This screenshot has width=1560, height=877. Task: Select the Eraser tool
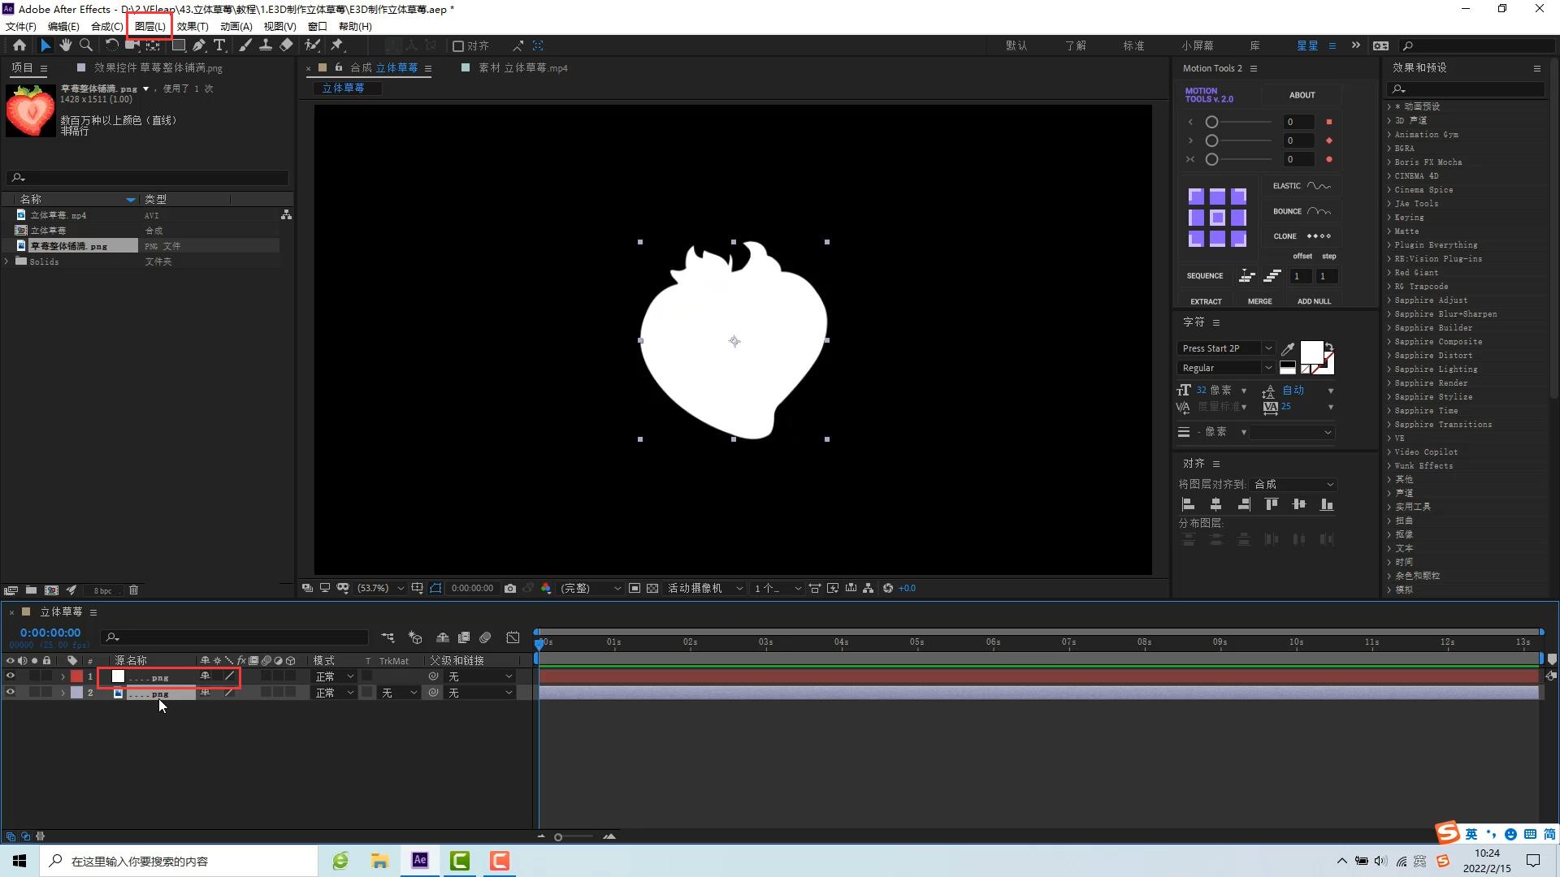pyautogui.click(x=286, y=45)
